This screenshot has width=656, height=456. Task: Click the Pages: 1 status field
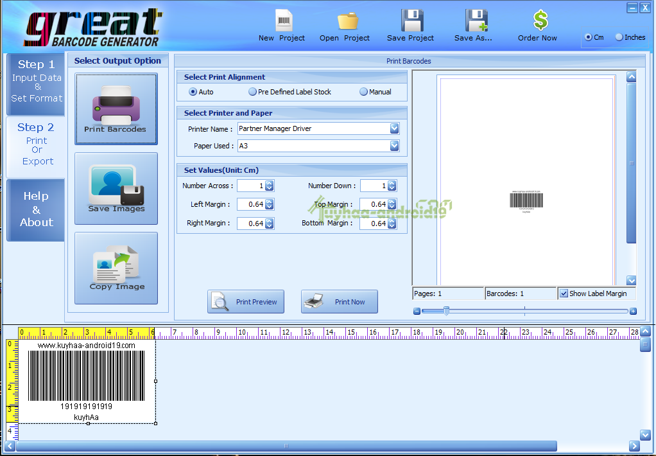click(x=448, y=294)
